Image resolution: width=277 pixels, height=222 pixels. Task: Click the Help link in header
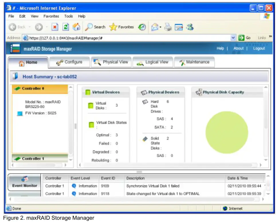220,48
